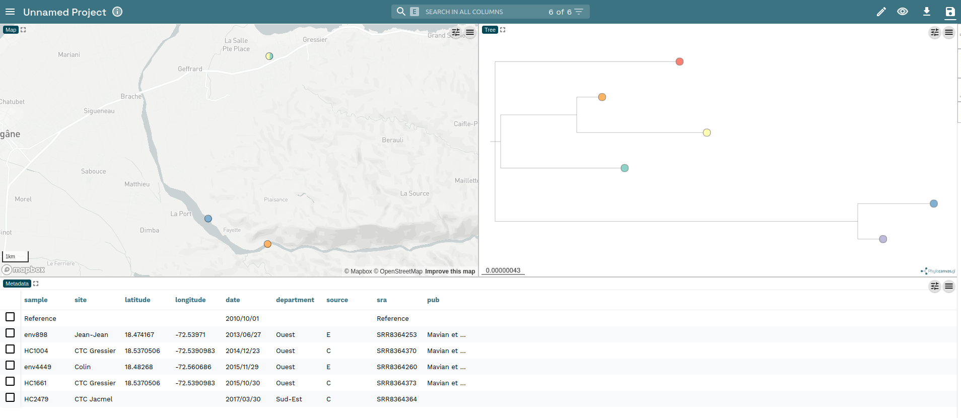Sort by the pub column header
Screen dimensions: 961x418
coord(433,300)
